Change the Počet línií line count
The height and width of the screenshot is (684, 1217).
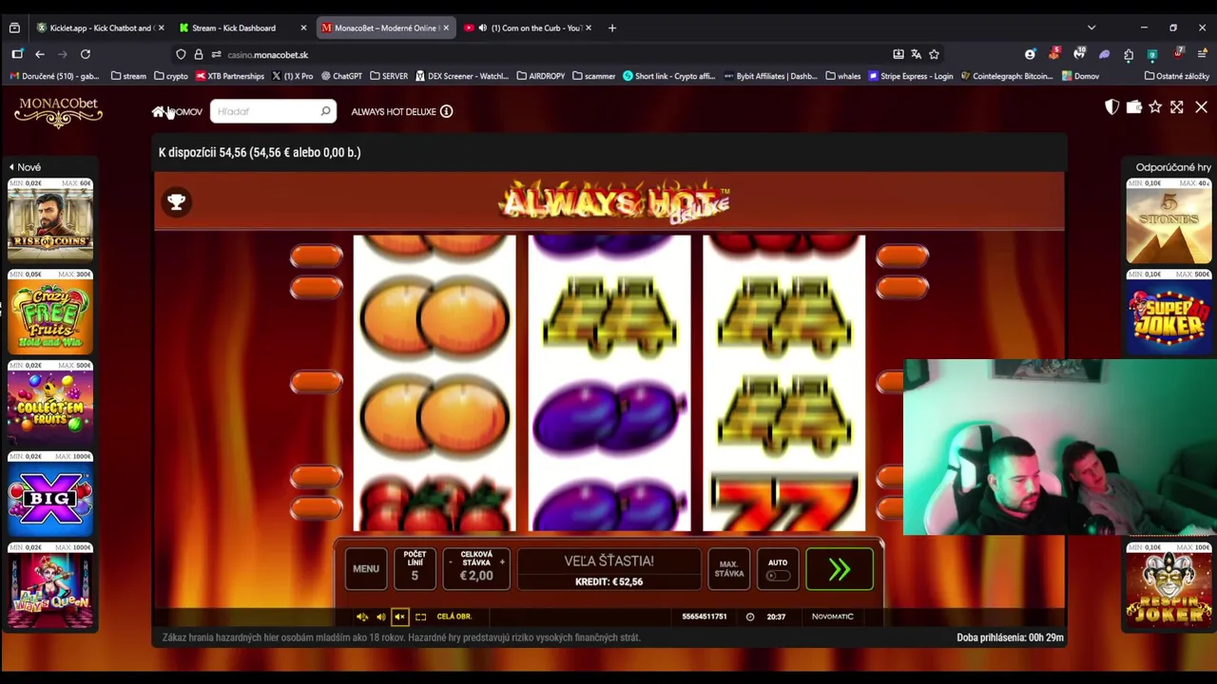point(415,569)
